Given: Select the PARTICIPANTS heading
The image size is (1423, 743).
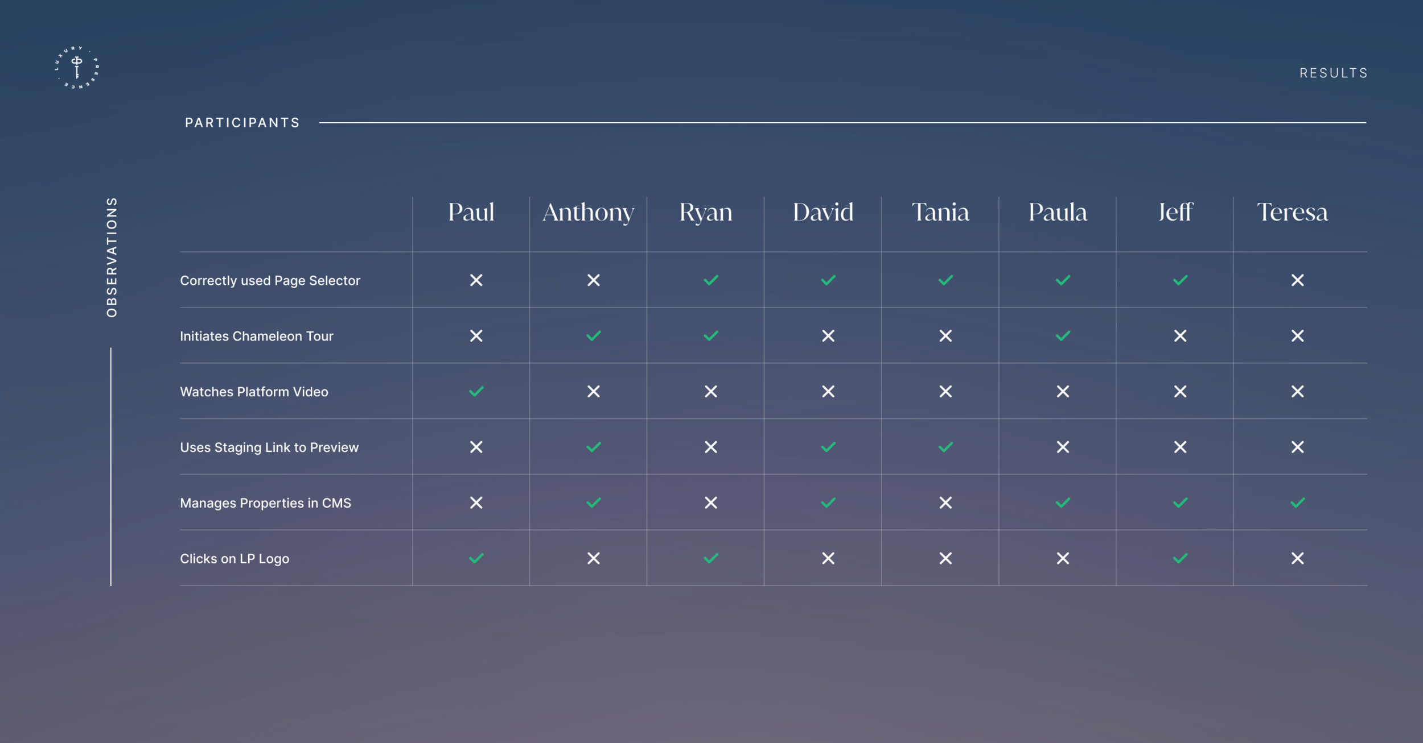Looking at the screenshot, I should (x=242, y=123).
